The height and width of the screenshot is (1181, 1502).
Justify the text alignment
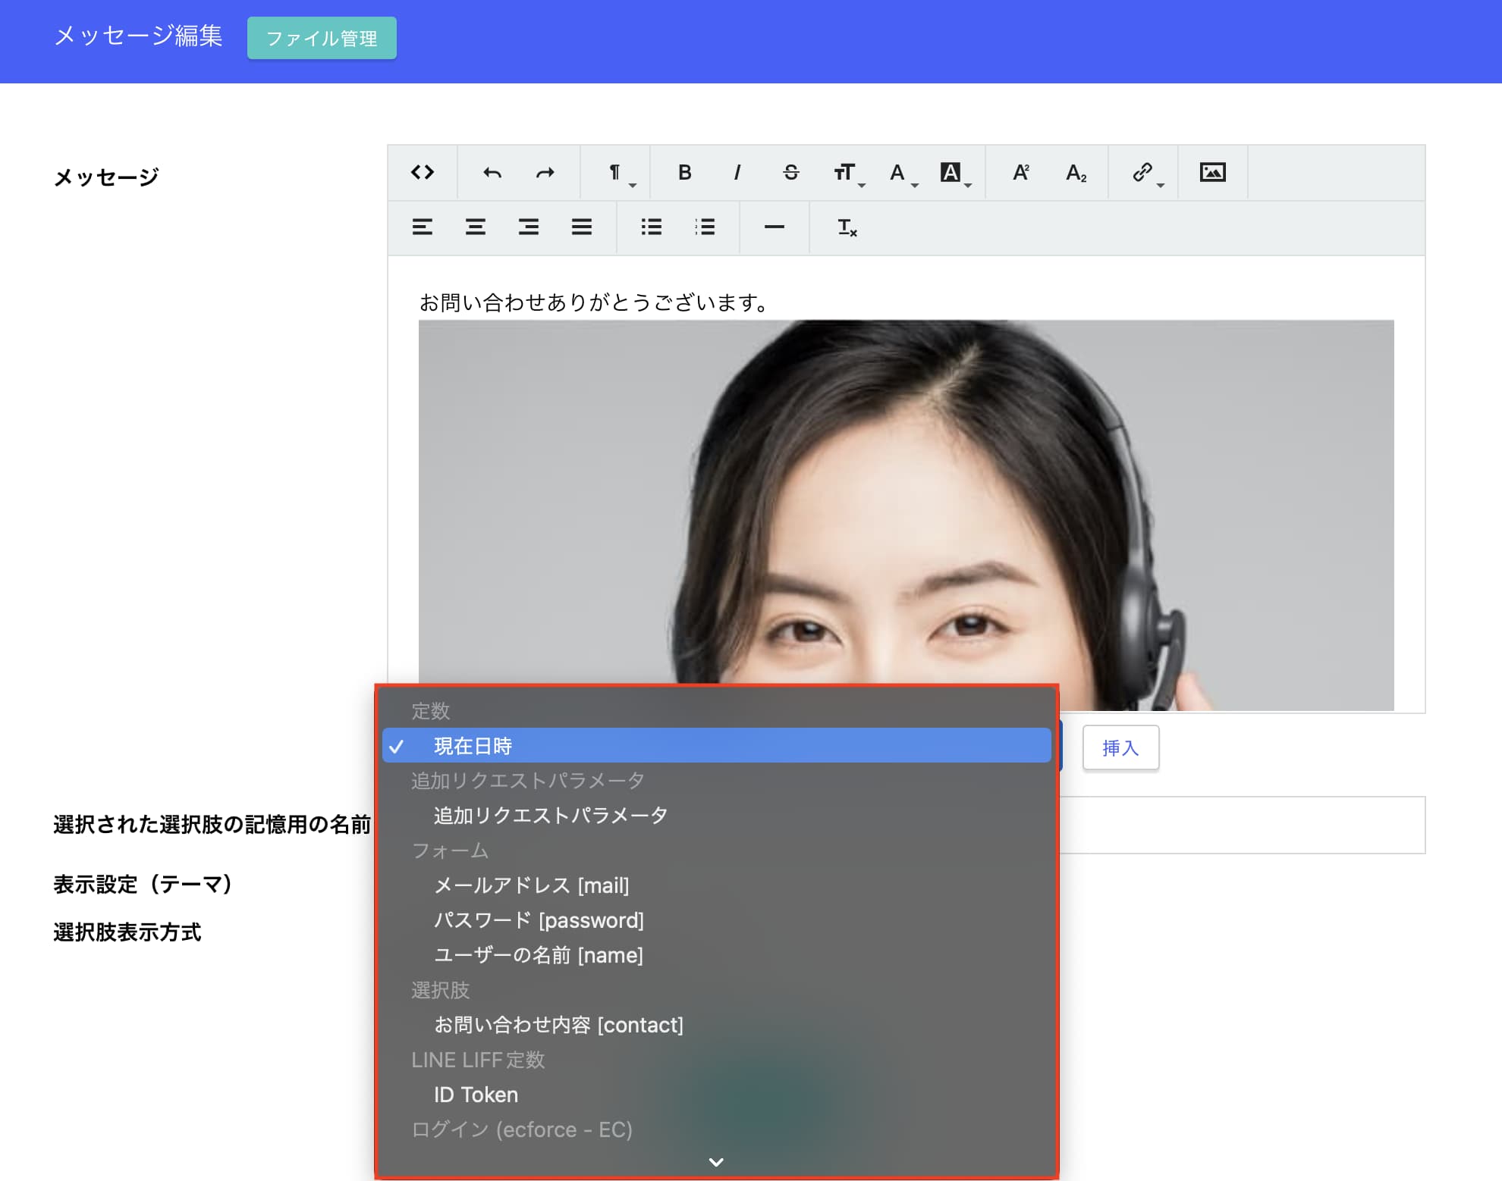tap(582, 227)
